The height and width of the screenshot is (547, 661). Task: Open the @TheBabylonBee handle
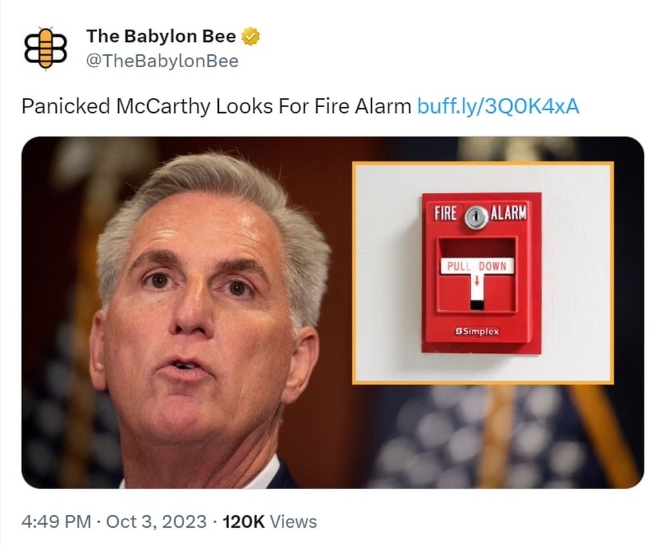click(162, 61)
